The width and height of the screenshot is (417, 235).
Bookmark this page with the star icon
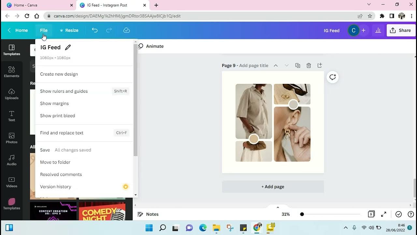click(370, 16)
